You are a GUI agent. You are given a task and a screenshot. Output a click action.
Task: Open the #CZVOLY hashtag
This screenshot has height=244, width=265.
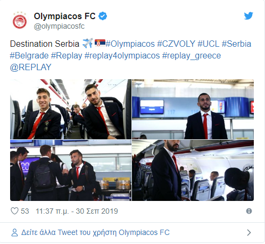pyautogui.click(x=176, y=44)
